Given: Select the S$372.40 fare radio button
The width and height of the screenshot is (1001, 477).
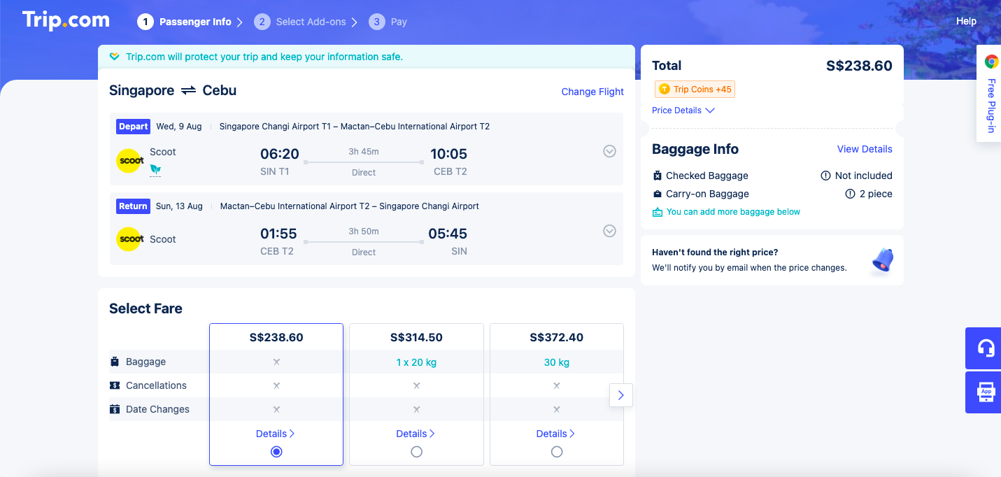Looking at the screenshot, I should 557,452.
